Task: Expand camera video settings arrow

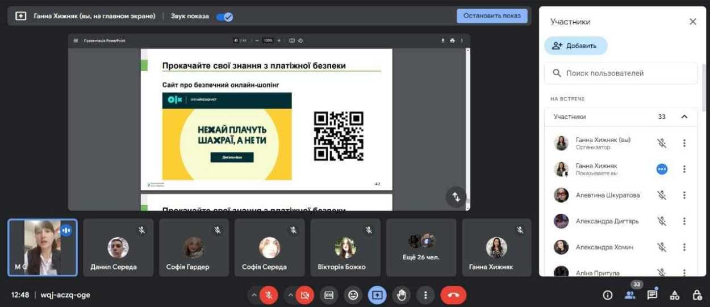Action: point(290,295)
